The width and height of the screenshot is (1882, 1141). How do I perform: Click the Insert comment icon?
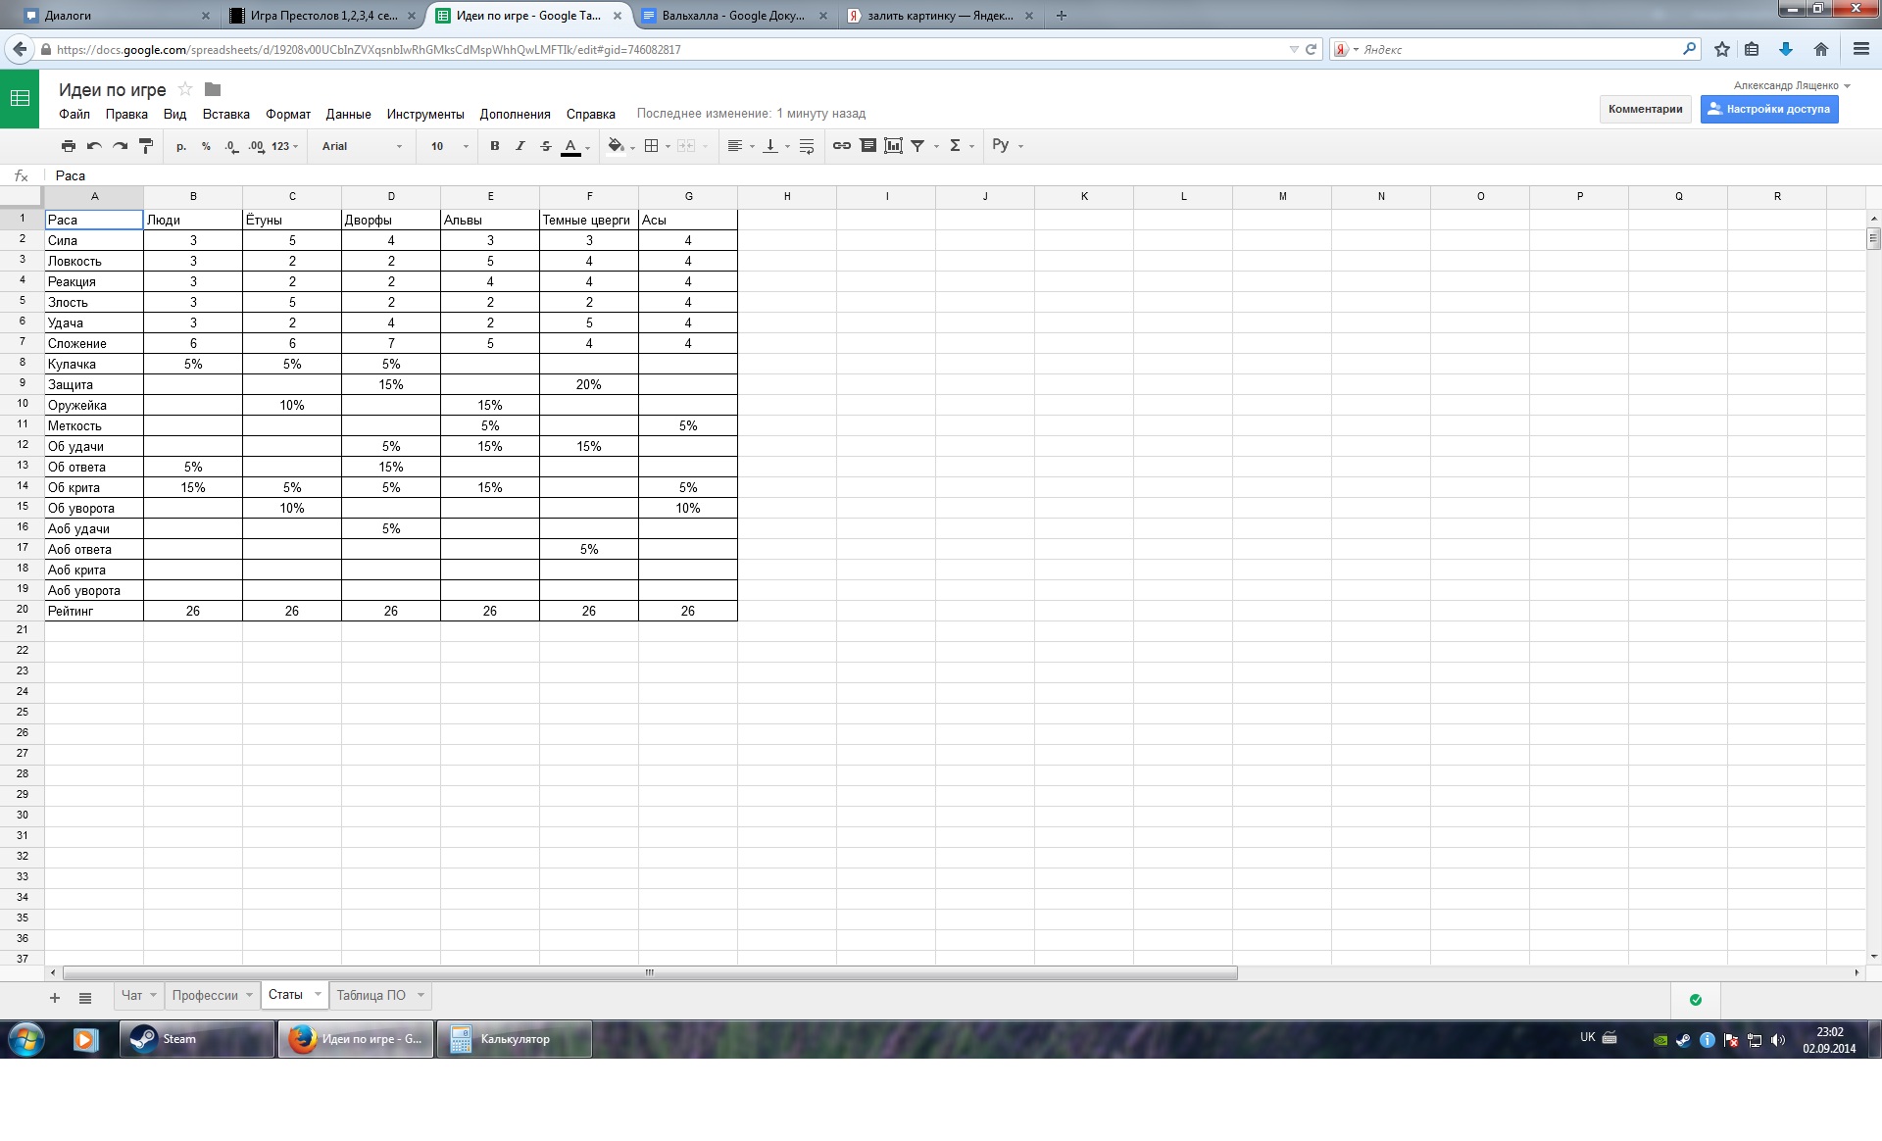click(x=867, y=146)
